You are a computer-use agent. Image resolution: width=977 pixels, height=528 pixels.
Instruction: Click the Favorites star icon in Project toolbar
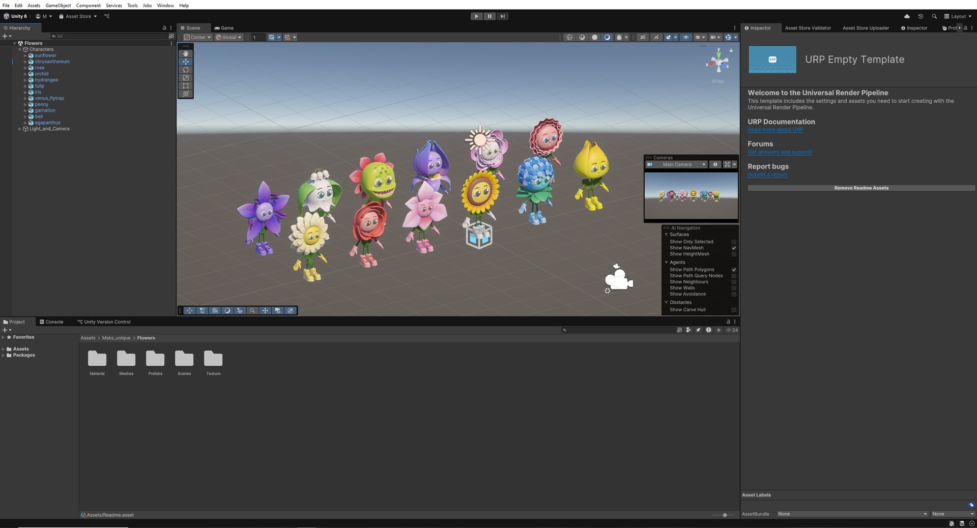(x=719, y=330)
